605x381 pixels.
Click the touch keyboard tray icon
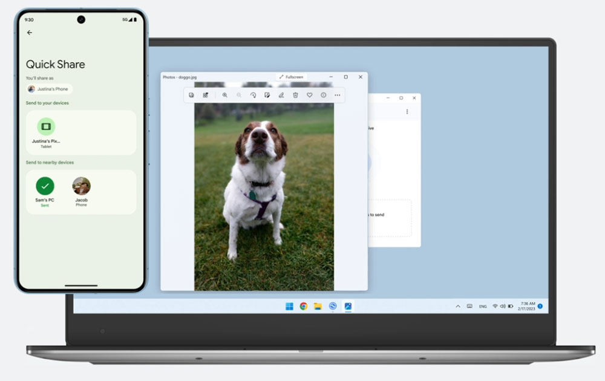469,307
